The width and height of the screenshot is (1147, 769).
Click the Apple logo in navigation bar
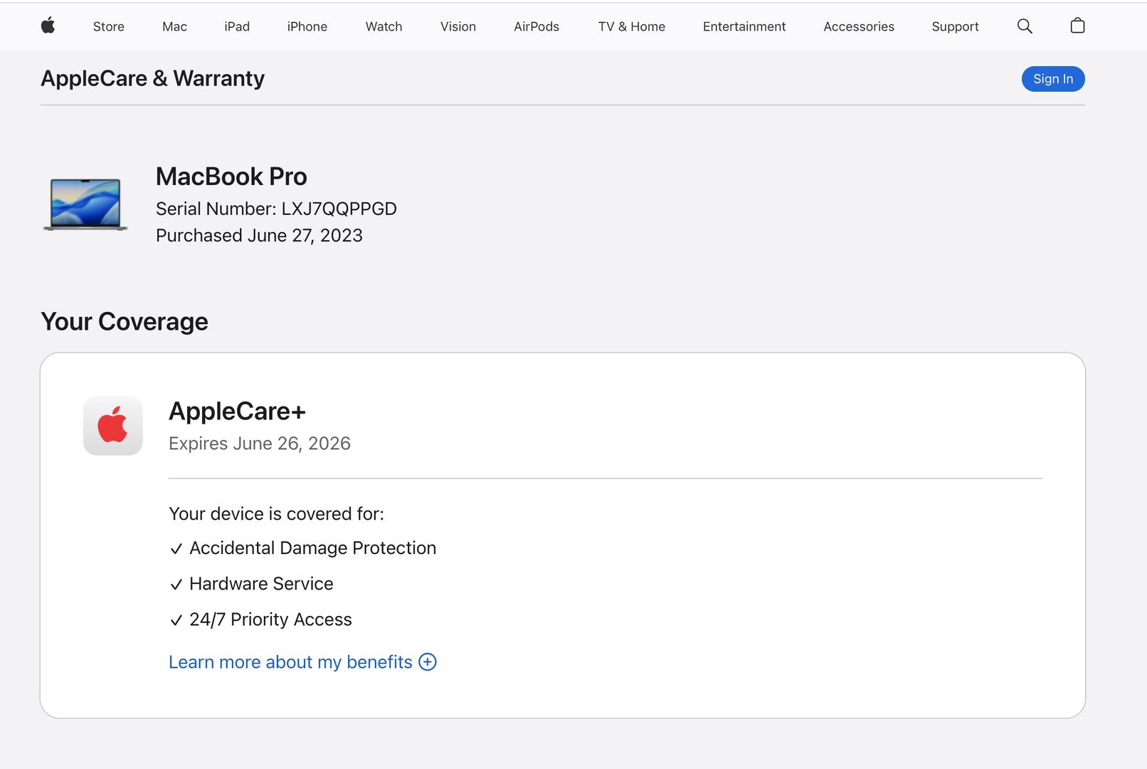coord(48,26)
